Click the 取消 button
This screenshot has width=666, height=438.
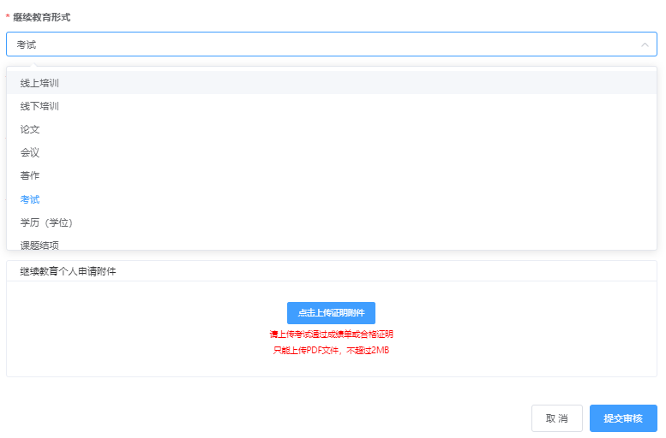click(x=556, y=418)
